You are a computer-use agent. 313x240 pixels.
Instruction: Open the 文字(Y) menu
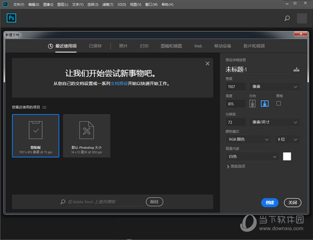(78, 4)
